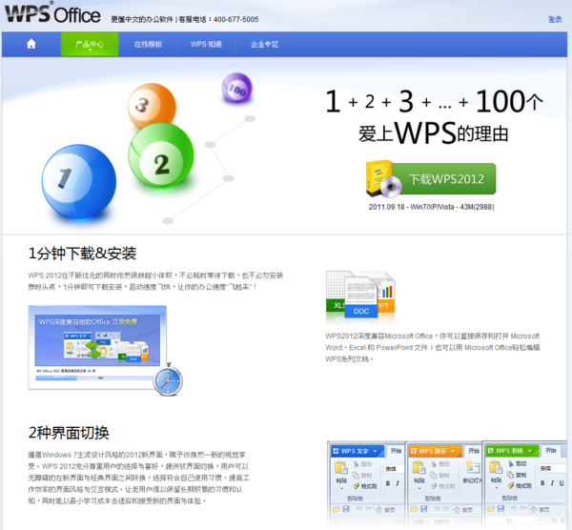Click 格式刷 format painter in WPS 演示
This screenshot has width=572, height=530.
(x=442, y=486)
